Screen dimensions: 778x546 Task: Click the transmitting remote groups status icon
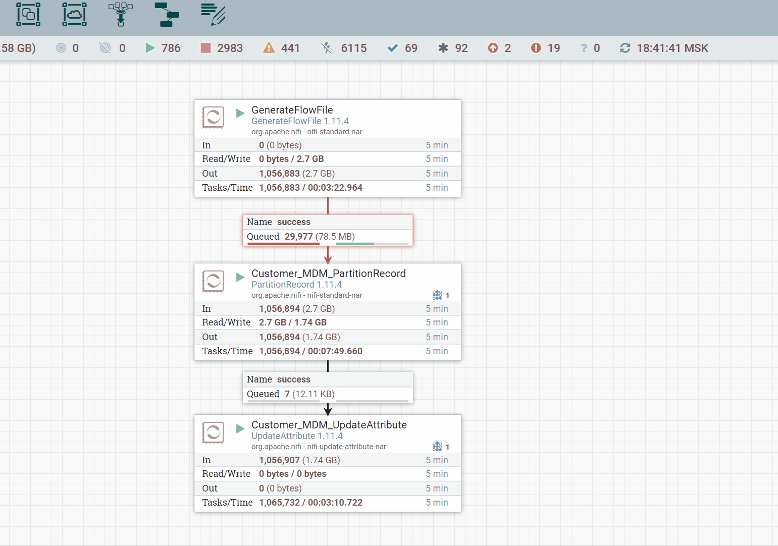click(61, 48)
